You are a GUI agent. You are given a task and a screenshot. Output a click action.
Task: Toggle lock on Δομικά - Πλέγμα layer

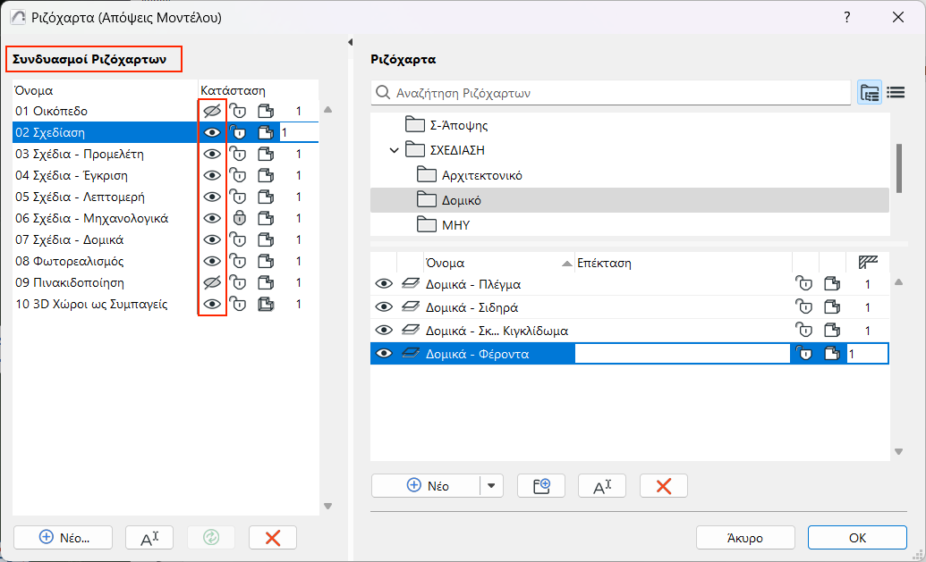[804, 284]
